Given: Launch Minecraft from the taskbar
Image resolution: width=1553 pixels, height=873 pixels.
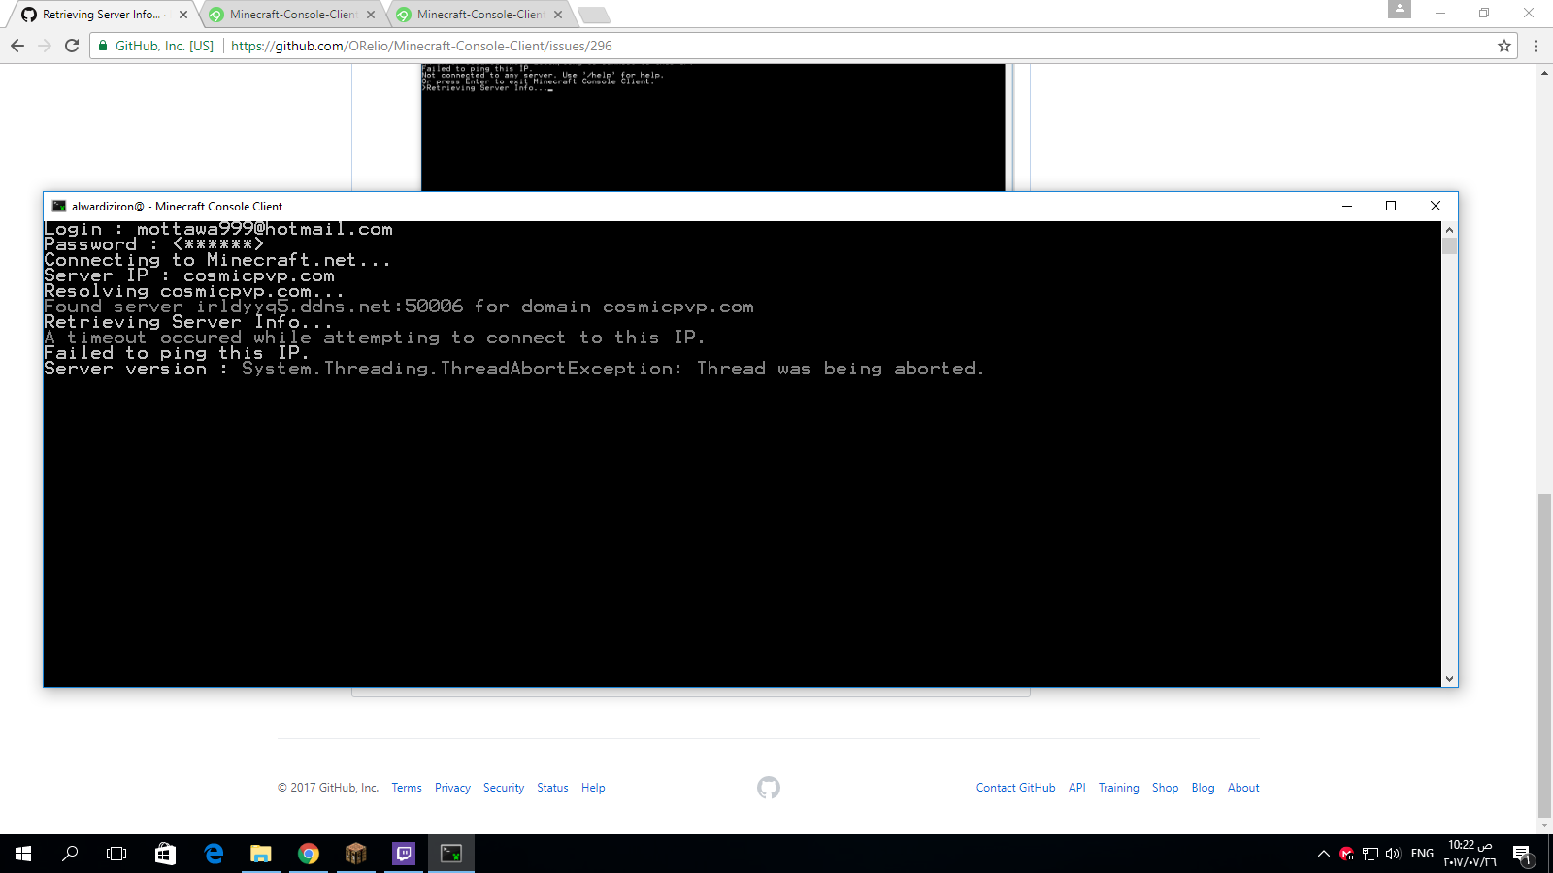Looking at the screenshot, I should [356, 854].
